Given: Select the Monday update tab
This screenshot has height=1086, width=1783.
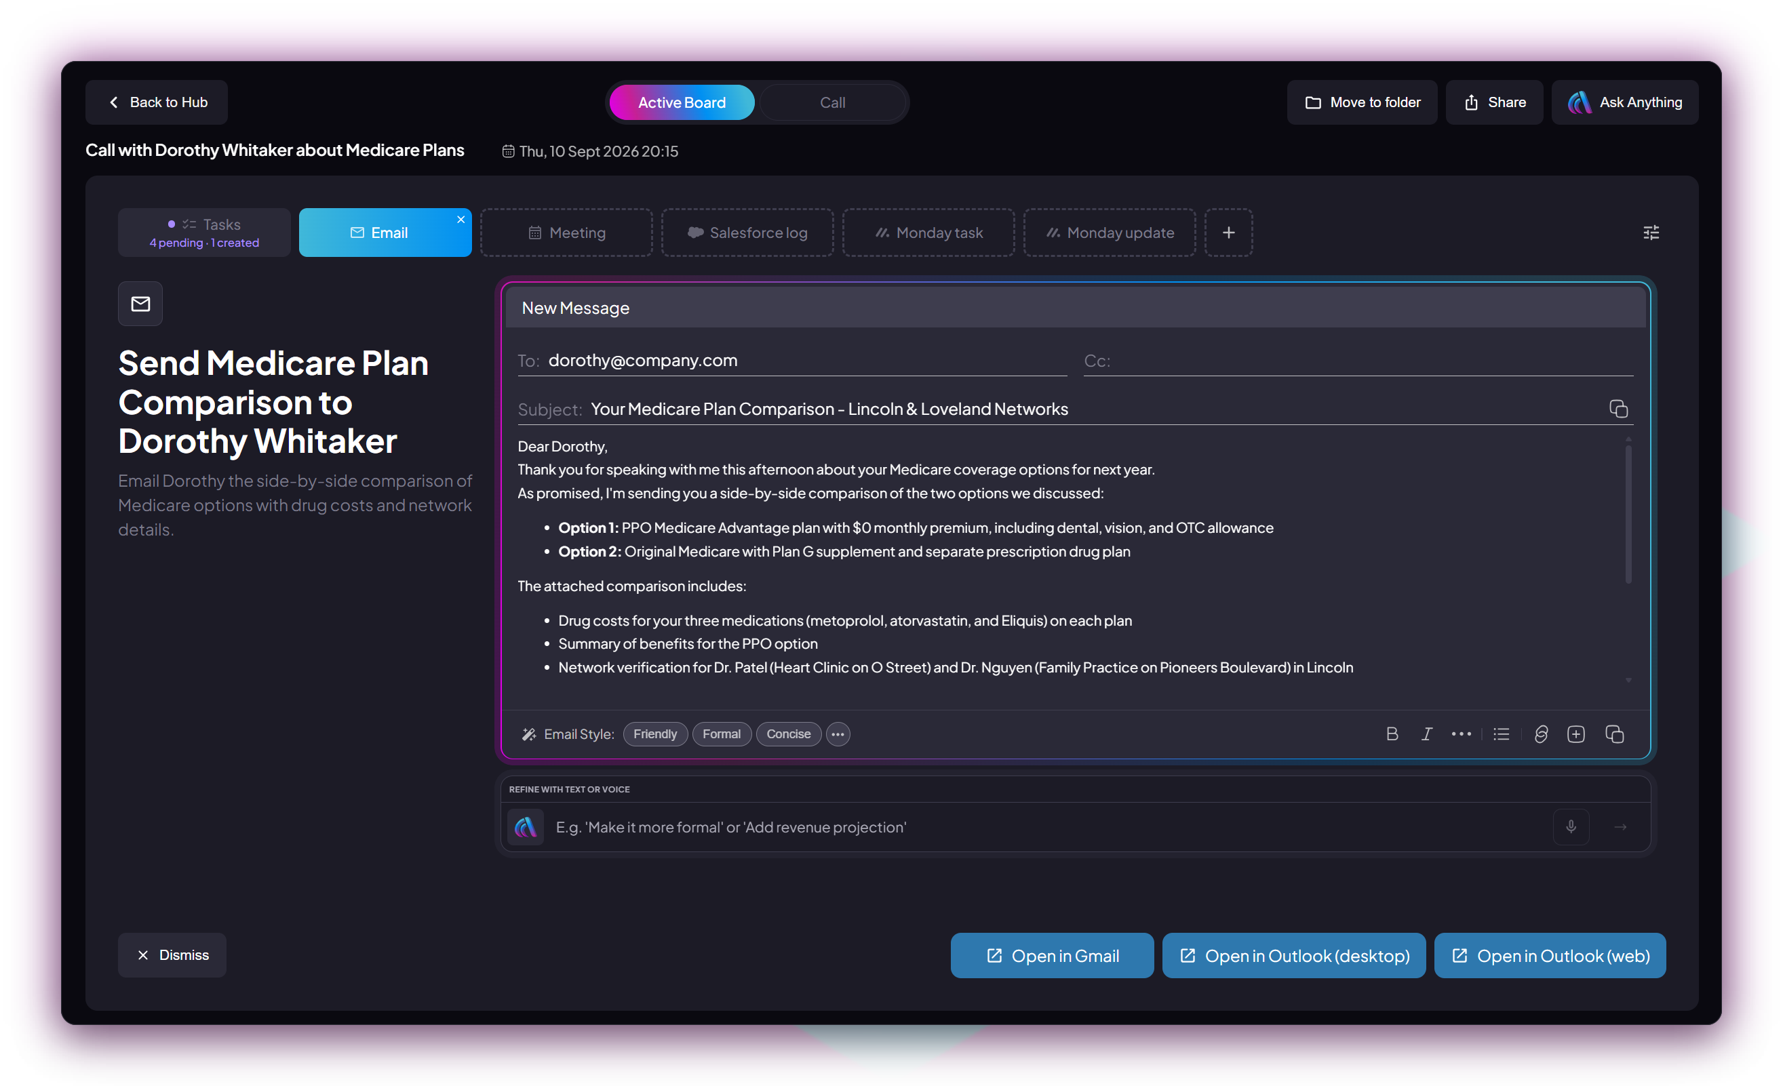Looking at the screenshot, I should [x=1110, y=233].
